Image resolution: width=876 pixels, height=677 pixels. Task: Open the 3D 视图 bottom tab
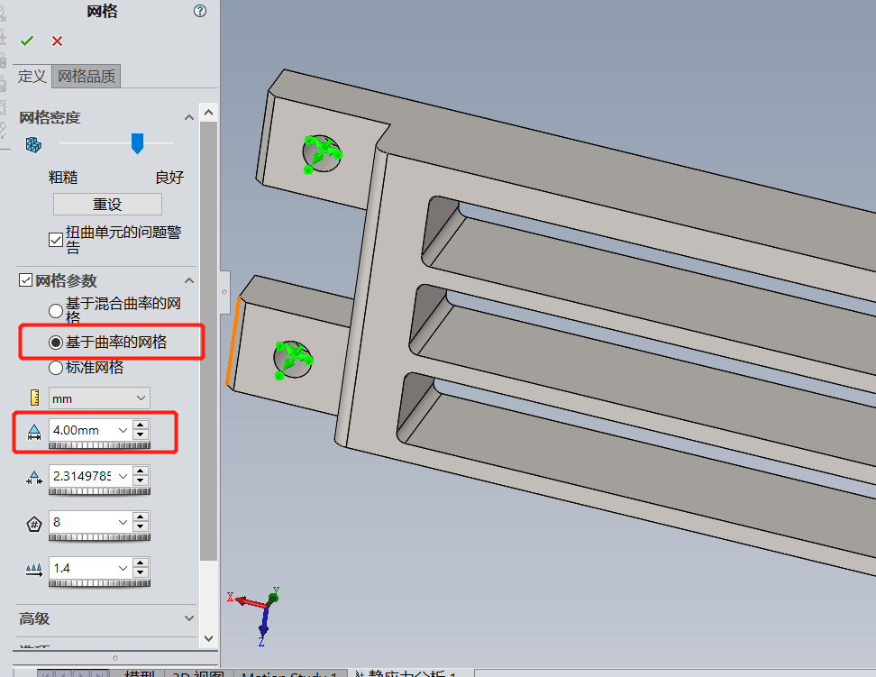[x=199, y=673]
